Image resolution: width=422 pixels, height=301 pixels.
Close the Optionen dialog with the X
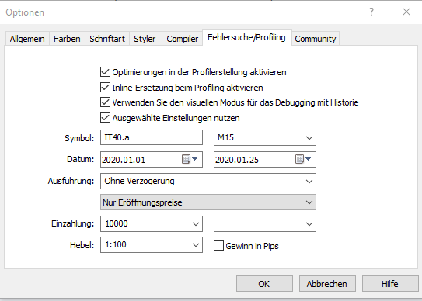click(406, 12)
